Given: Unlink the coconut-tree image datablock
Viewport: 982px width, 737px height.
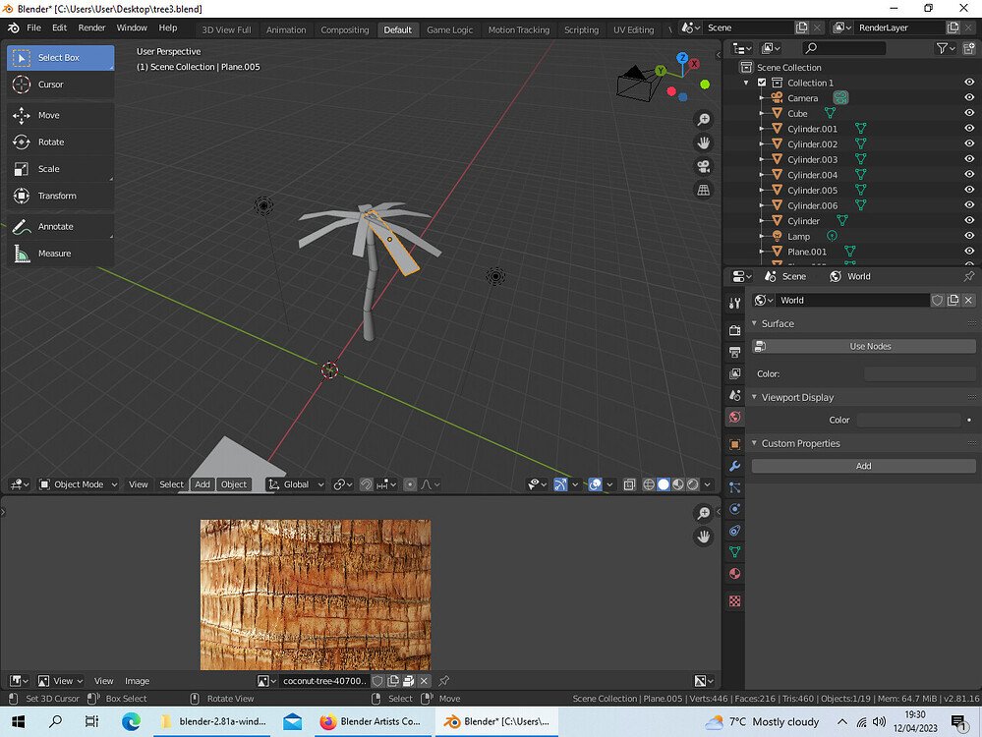Looking at the screenshot, I should tap(424, 681).
